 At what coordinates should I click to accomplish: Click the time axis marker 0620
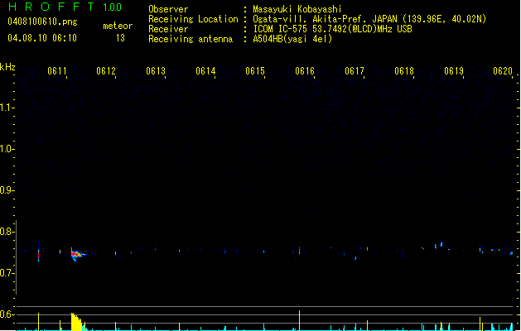(503, 70)
